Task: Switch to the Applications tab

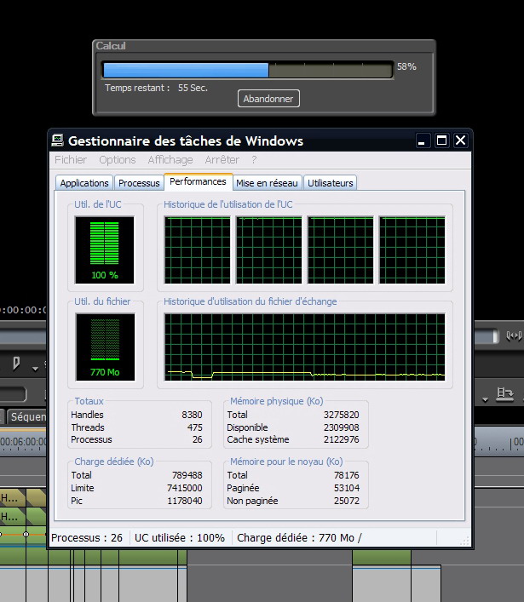Action: (84, 183)
